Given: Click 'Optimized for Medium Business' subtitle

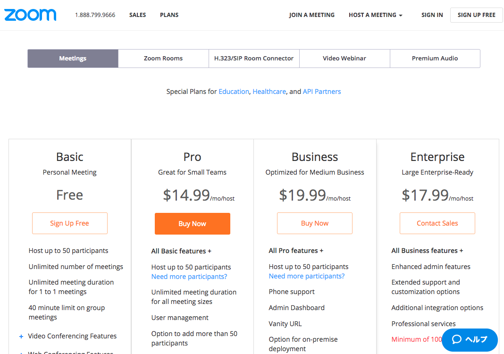Looking at the screenshot, I should (x=315, y=172).
